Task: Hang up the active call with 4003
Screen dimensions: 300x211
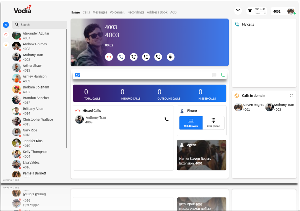Action: [109, 57]
